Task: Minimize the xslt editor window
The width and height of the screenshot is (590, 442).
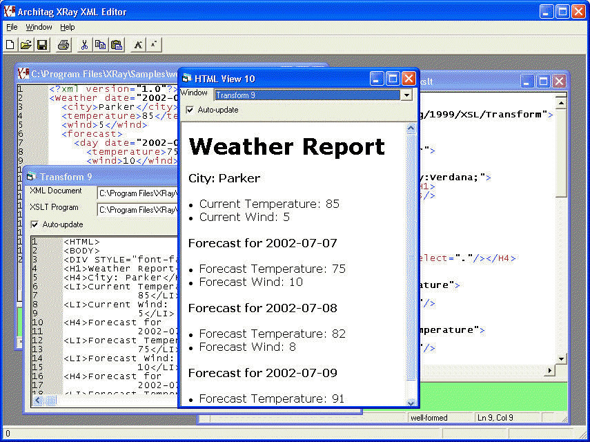Action: click(527, 81)
